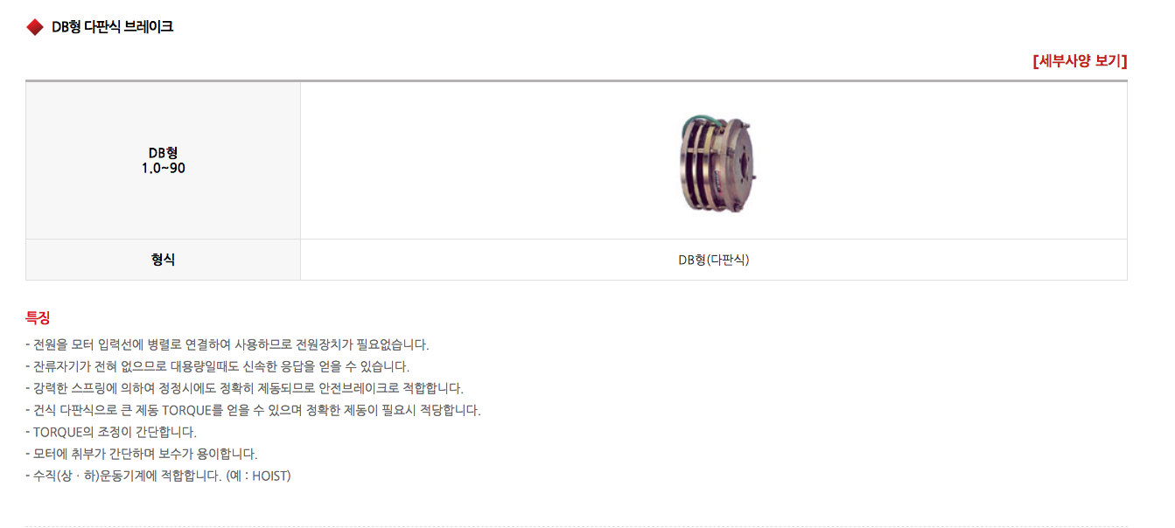Screen dimensions: 1175x528
Task: Click the dotted divider line below the features
Action: click(x=576, y=526)
